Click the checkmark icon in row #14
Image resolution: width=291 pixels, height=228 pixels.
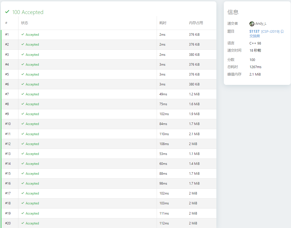[x=23, y=163]
